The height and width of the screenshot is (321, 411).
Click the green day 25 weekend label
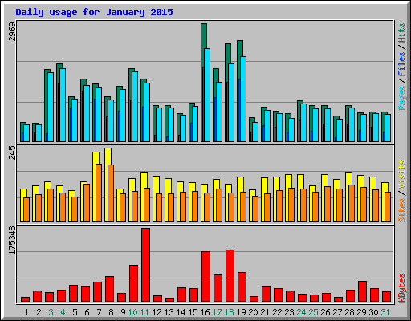313,312
